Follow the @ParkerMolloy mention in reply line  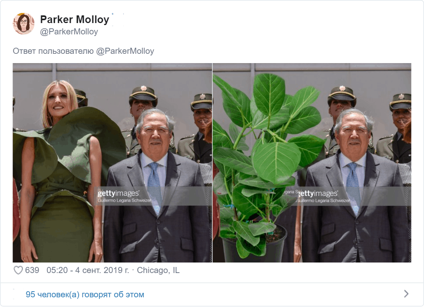[125, 51]
